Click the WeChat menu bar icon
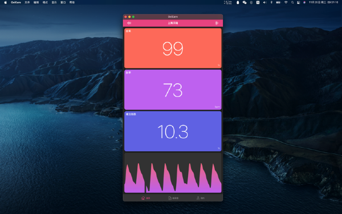 (x=245, y=2)
